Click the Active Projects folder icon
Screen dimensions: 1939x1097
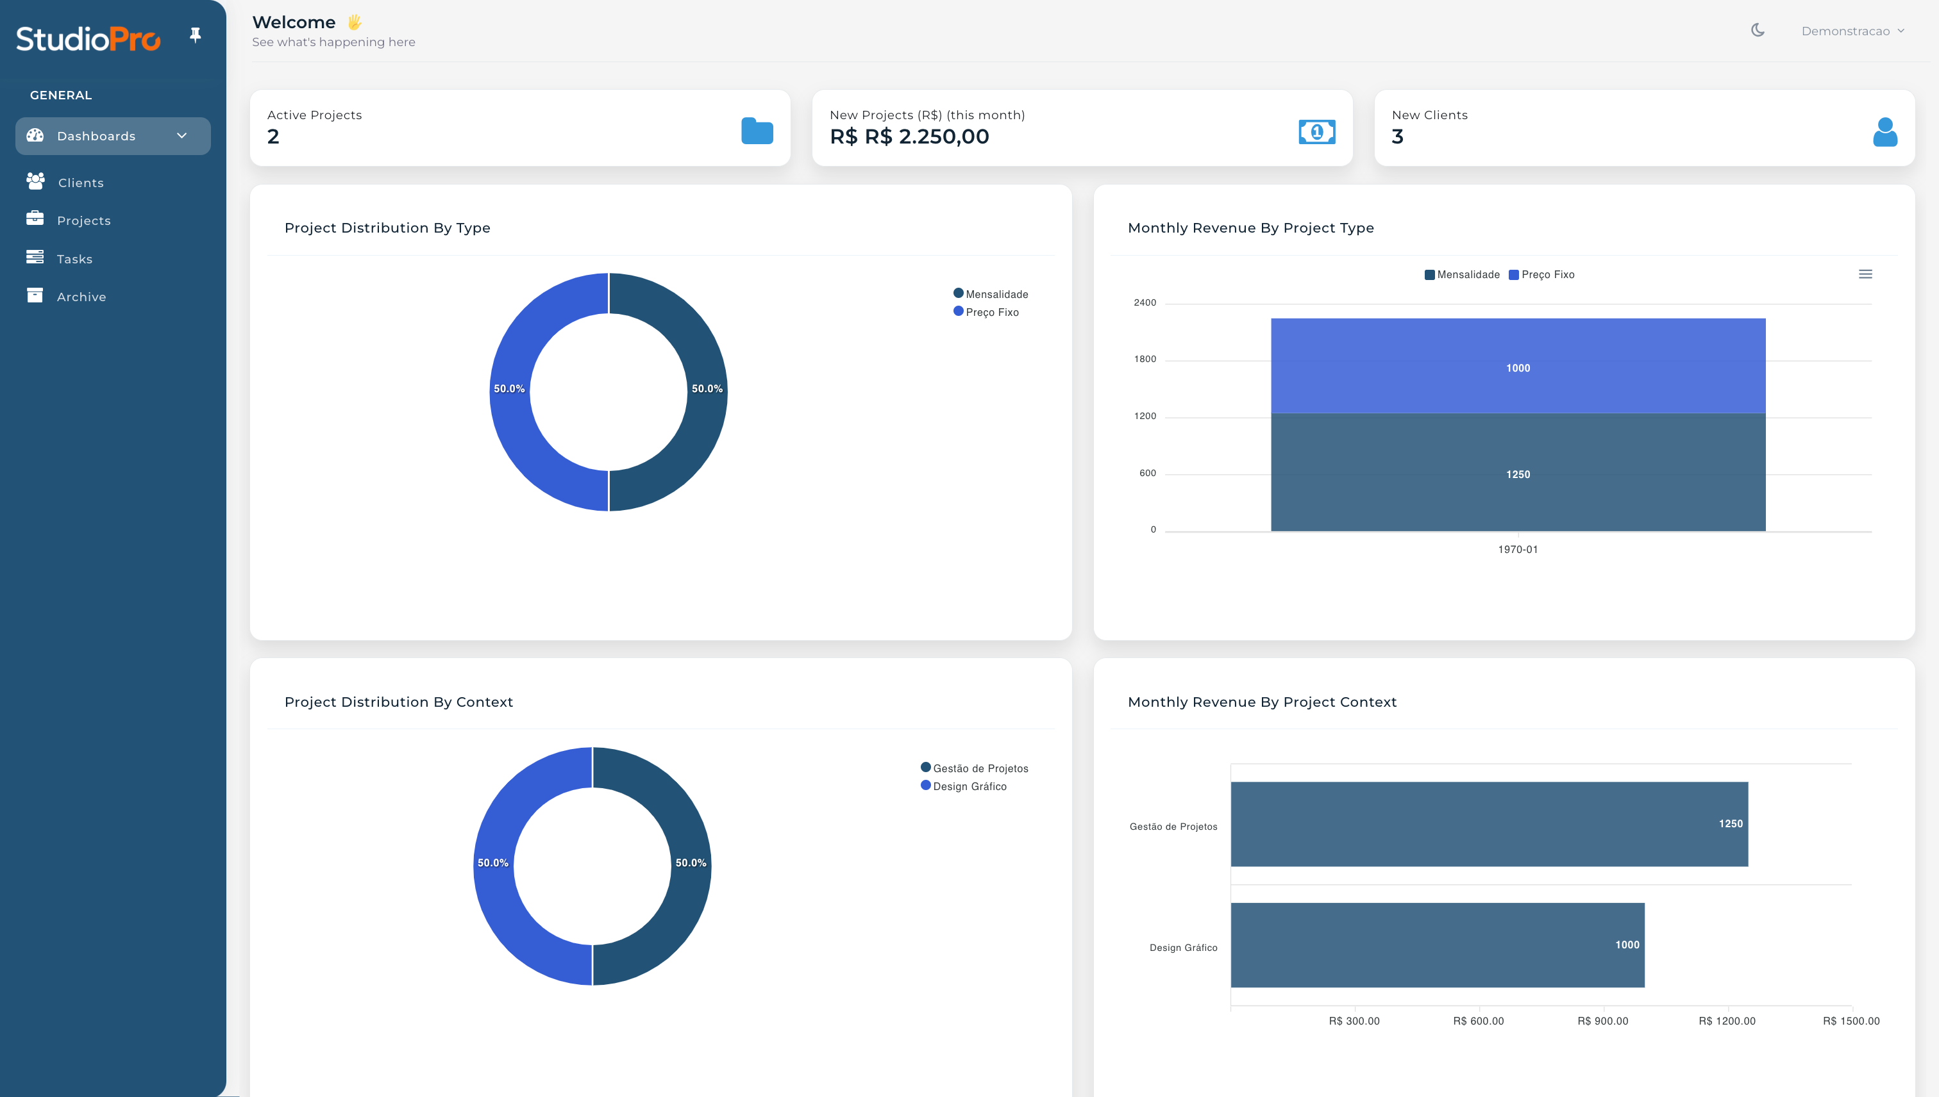coord(757,131)
